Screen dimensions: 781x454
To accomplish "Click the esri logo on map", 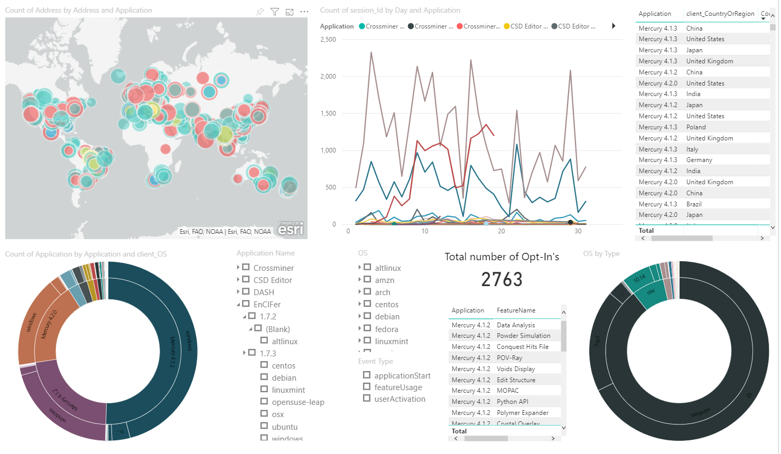I will (x=291, y=229).
